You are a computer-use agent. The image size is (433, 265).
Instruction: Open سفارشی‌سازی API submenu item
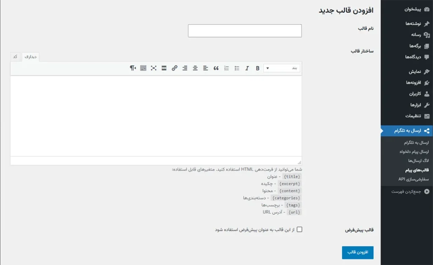(x=414, y=179)
